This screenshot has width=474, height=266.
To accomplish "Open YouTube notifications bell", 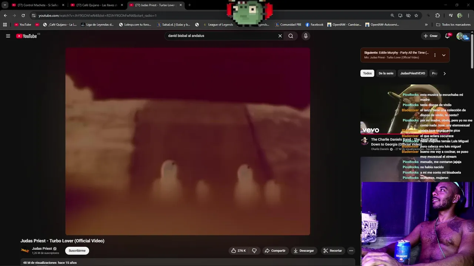I will [x=447, y=36].
